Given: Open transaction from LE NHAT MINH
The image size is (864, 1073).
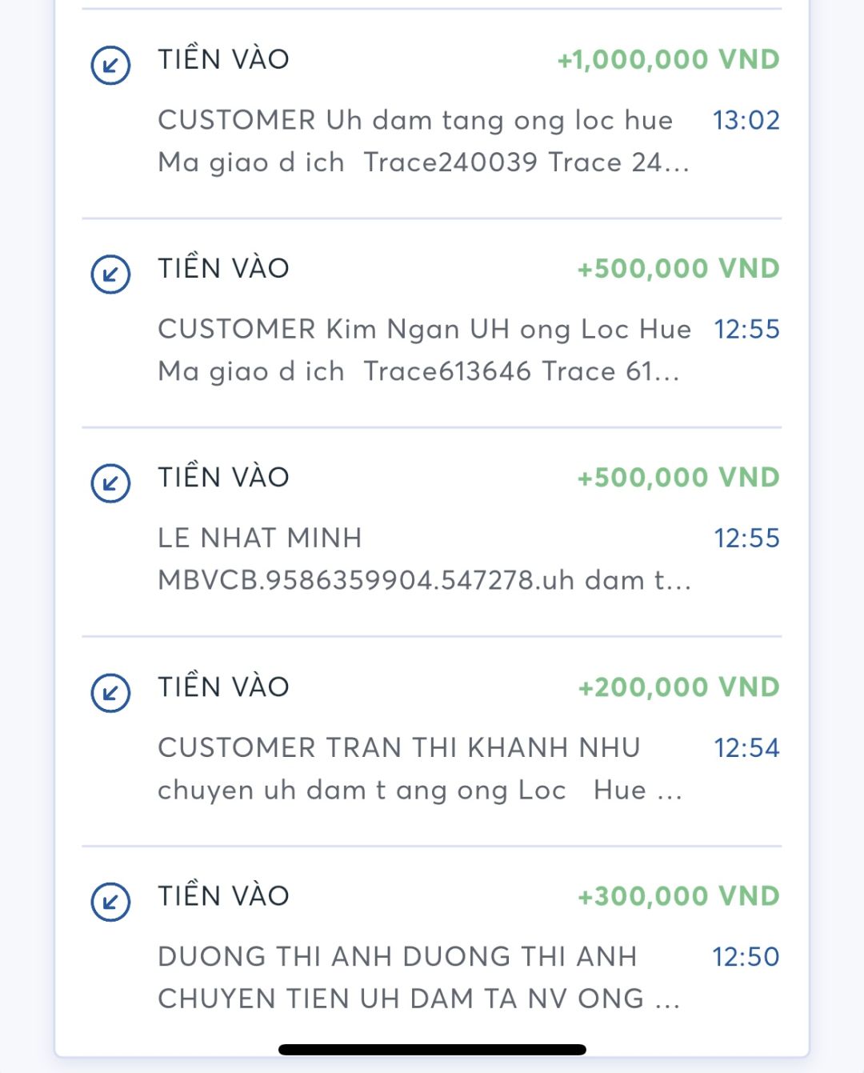Looking at the screenshot, I should (x=260, y=538).
